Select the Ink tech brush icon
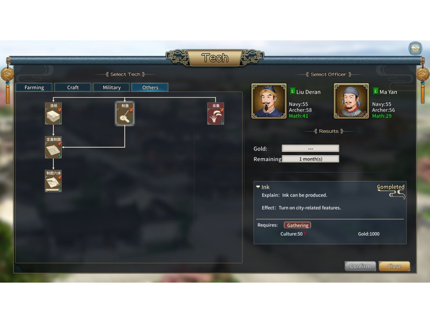 [x=125, y=114]
